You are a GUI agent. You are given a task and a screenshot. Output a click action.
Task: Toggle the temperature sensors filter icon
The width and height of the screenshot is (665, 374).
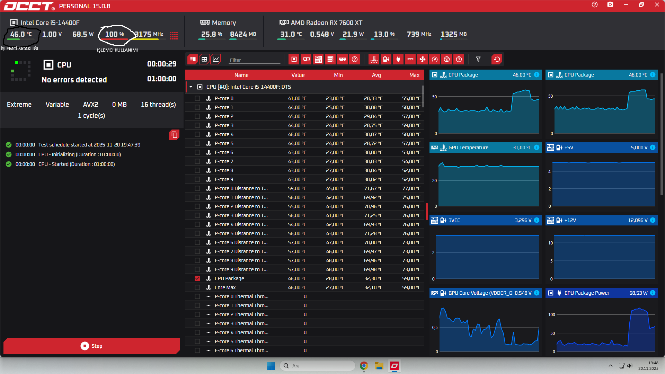coord(374,59)
